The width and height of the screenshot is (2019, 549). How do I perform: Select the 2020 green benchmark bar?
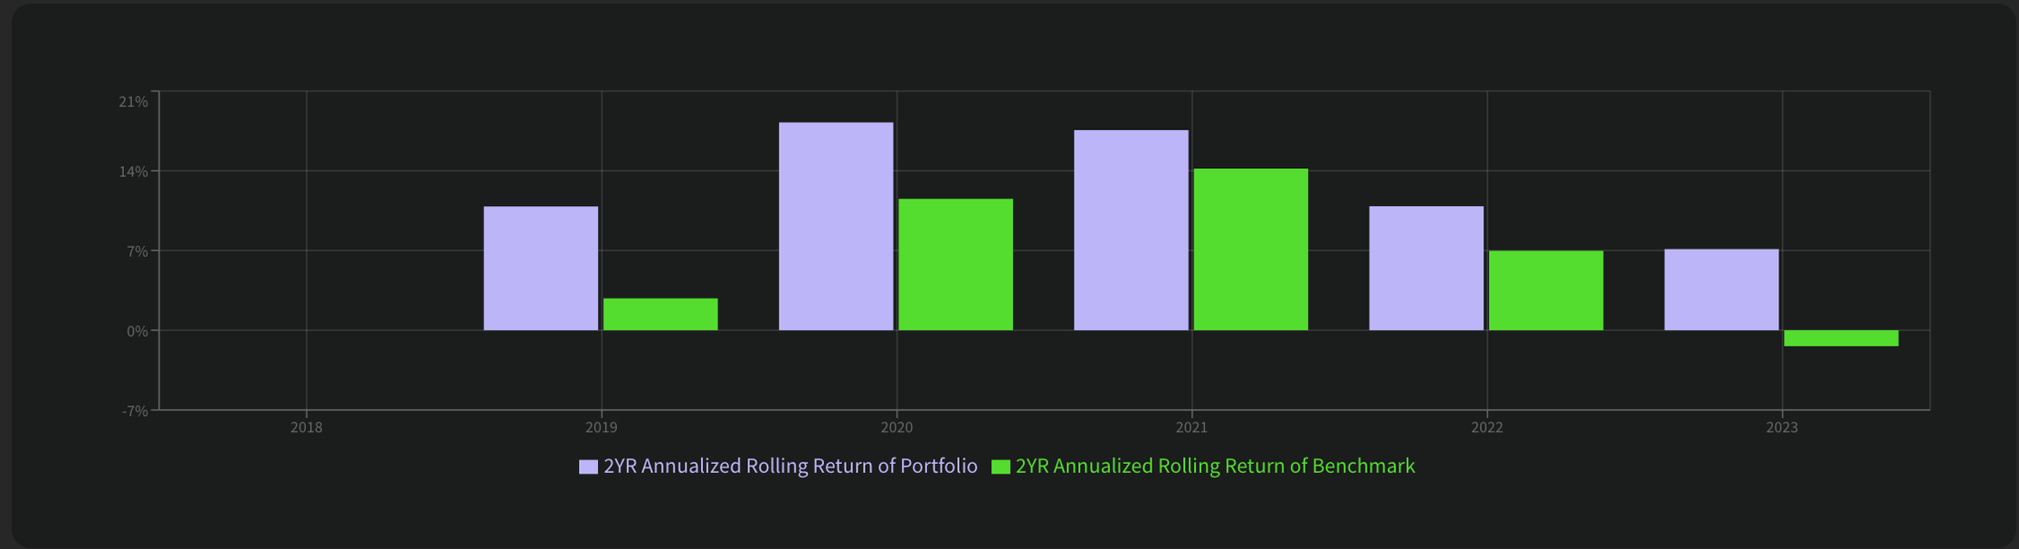pyautogui.click(x=955, y=264)
